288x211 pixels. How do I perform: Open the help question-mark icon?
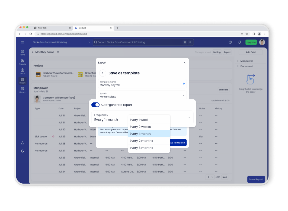(x=230, y=42)
